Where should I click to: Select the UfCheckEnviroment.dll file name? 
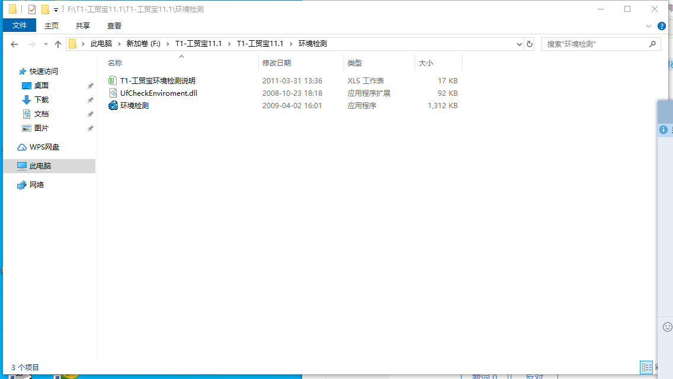159,93
